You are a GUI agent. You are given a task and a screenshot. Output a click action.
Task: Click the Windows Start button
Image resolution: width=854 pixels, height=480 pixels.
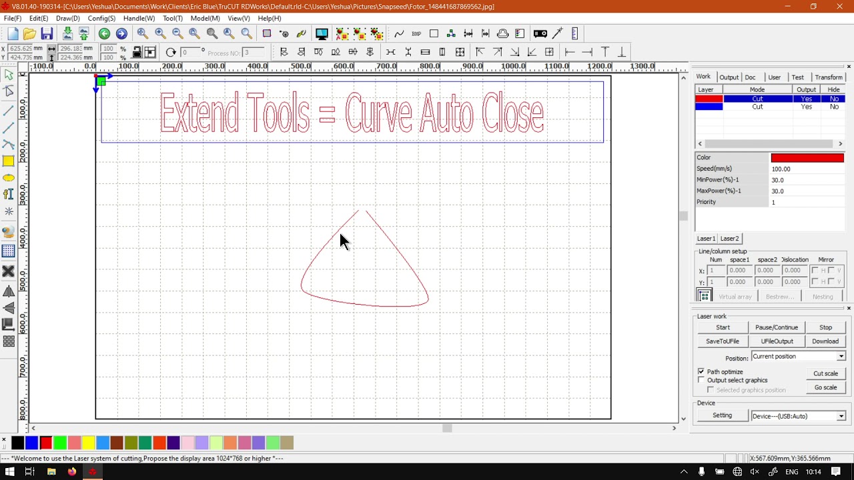[x=9, y=472]
